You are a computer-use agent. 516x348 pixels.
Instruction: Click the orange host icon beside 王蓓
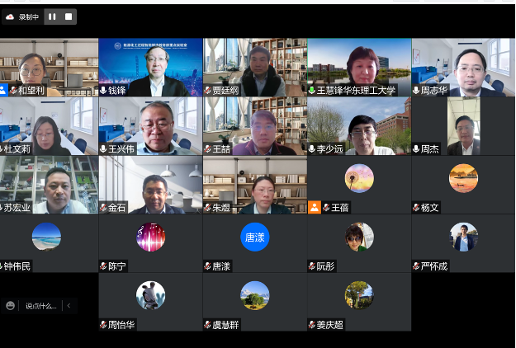click(x=315, y=207)
